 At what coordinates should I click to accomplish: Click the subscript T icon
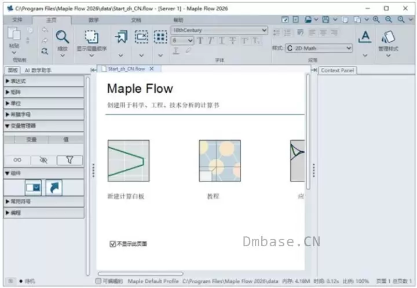point(256,41)
